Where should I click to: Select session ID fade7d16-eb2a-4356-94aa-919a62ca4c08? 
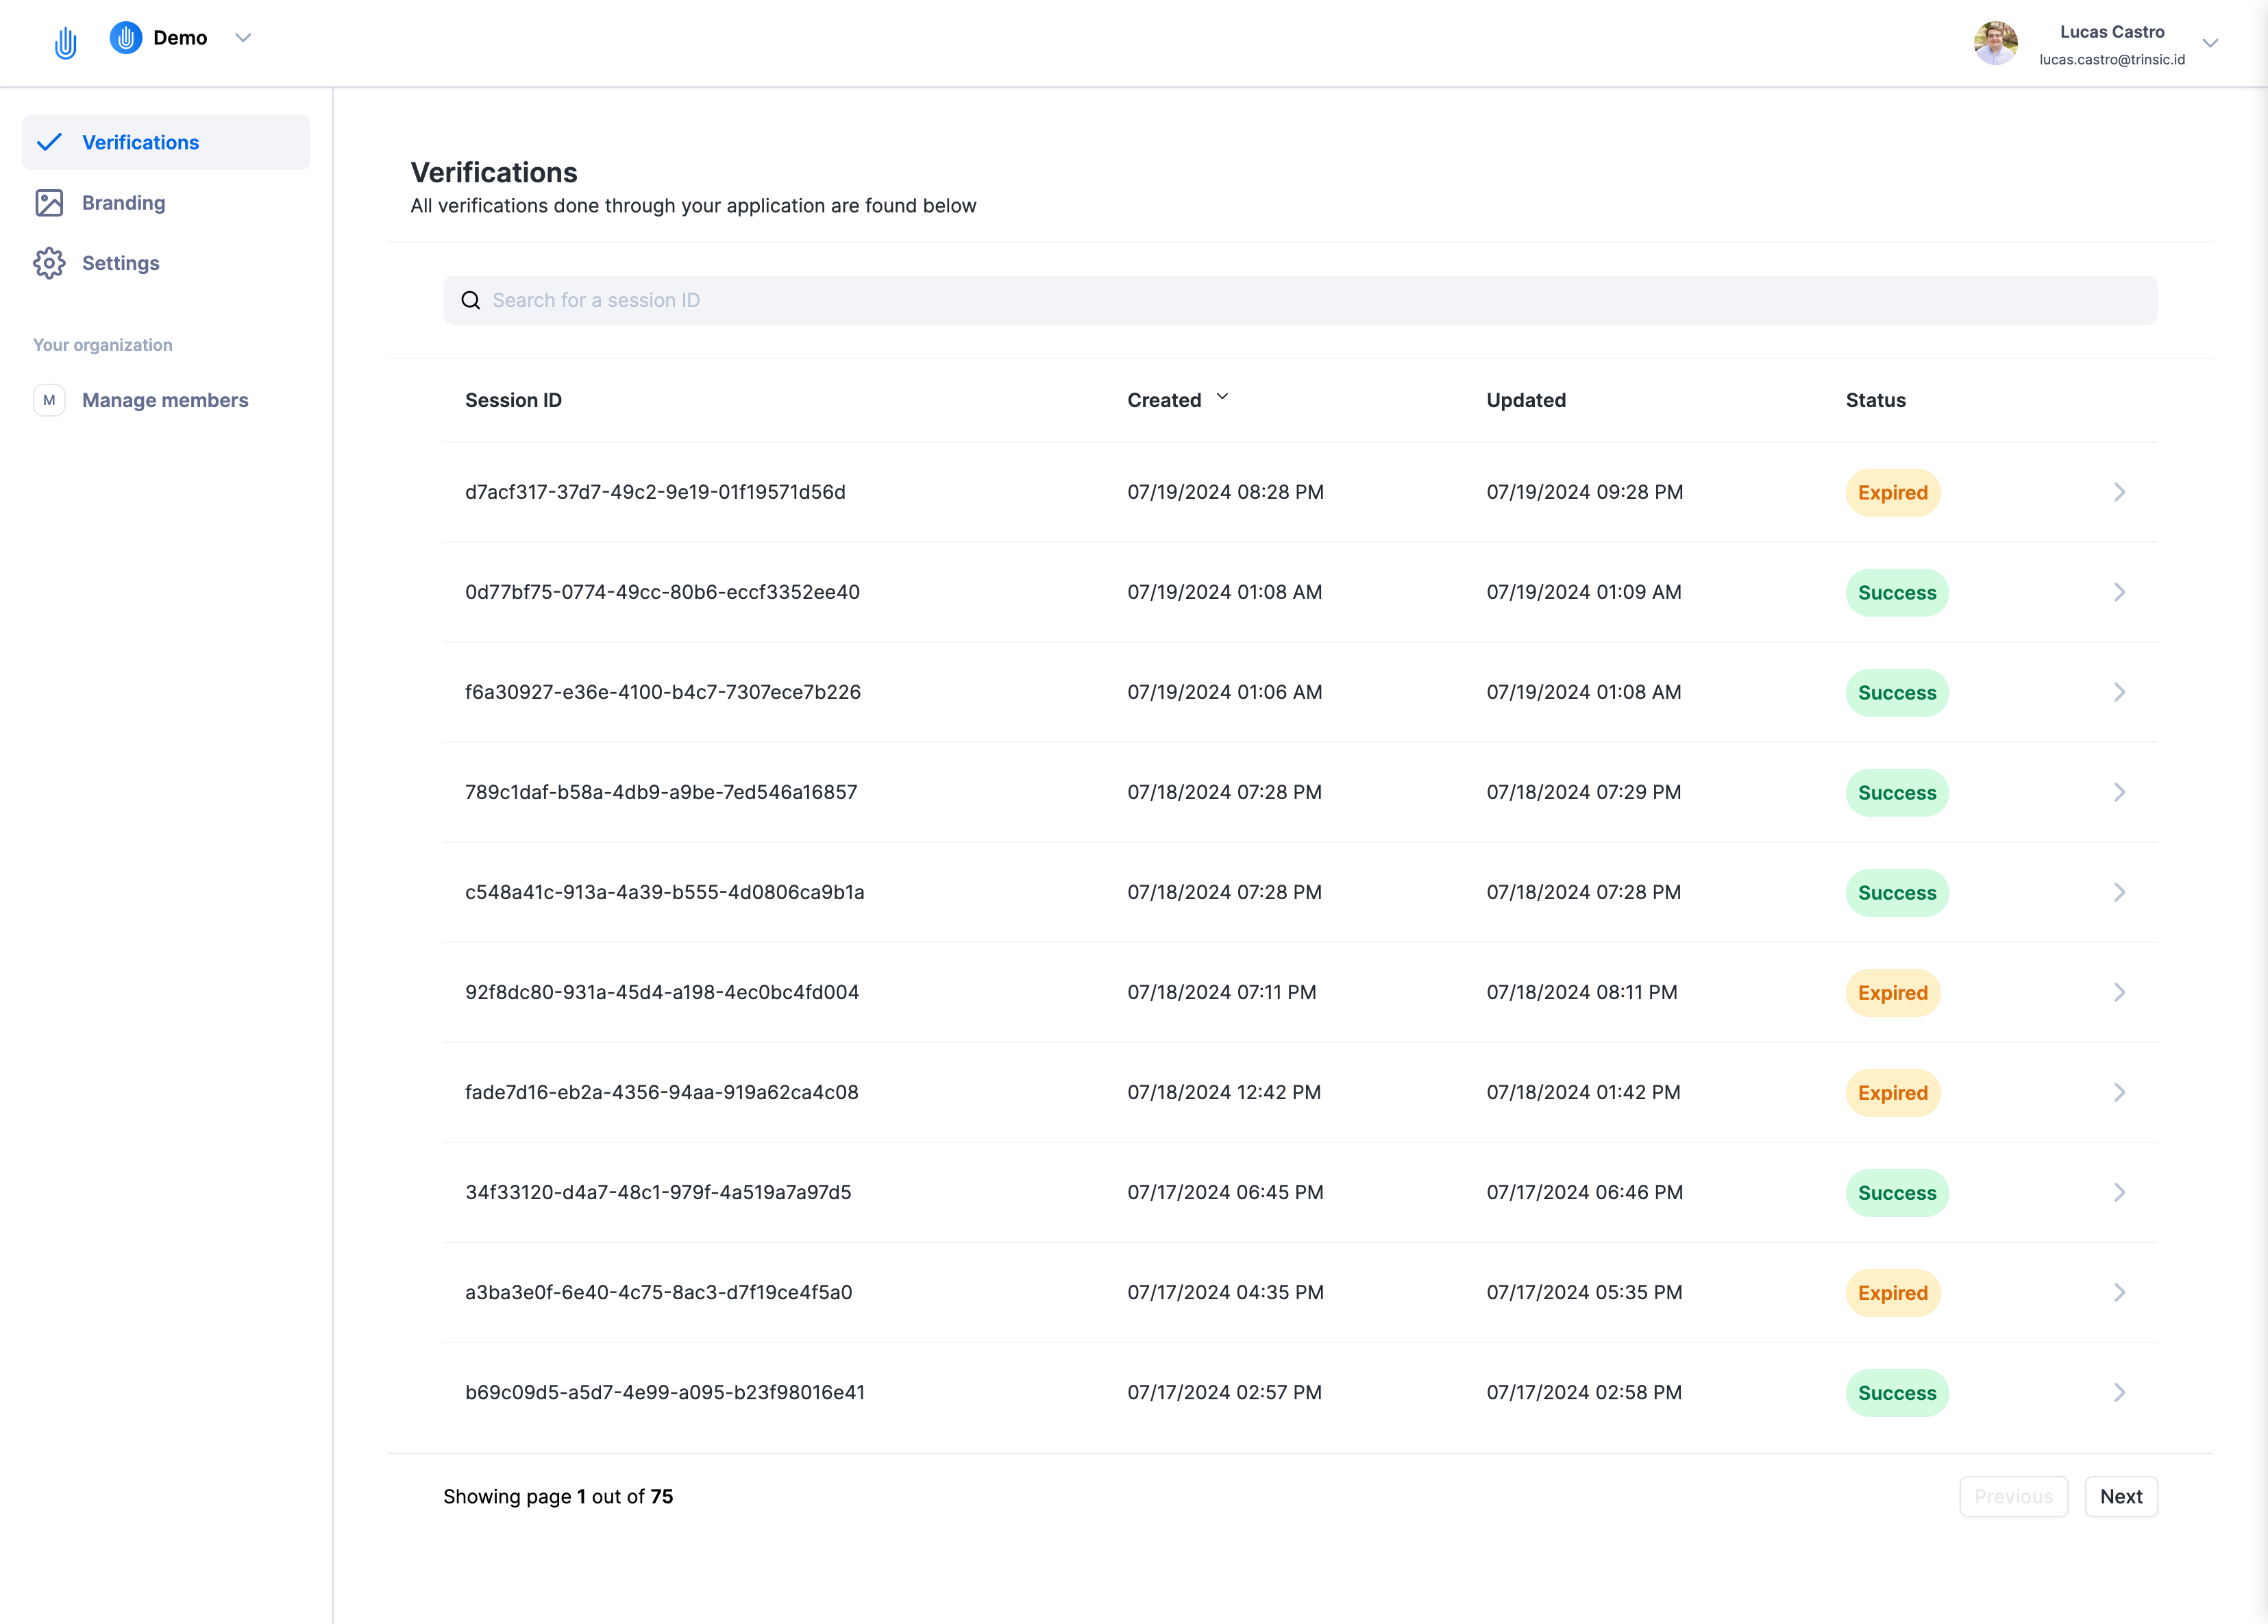661,1092
